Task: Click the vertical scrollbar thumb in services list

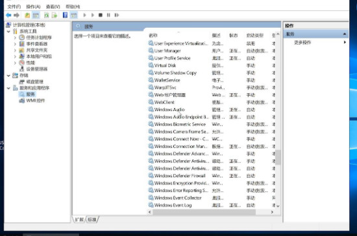Action: (x=278, y=157)
